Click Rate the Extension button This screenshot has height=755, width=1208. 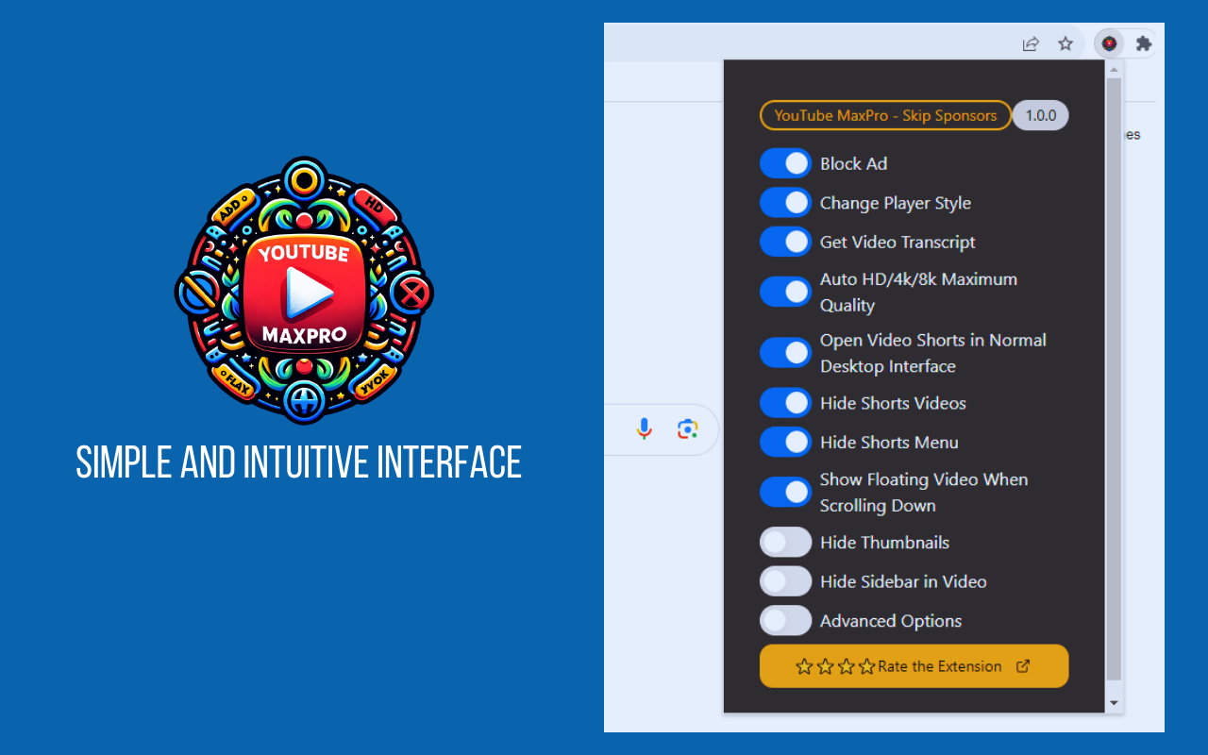point(914,666)
